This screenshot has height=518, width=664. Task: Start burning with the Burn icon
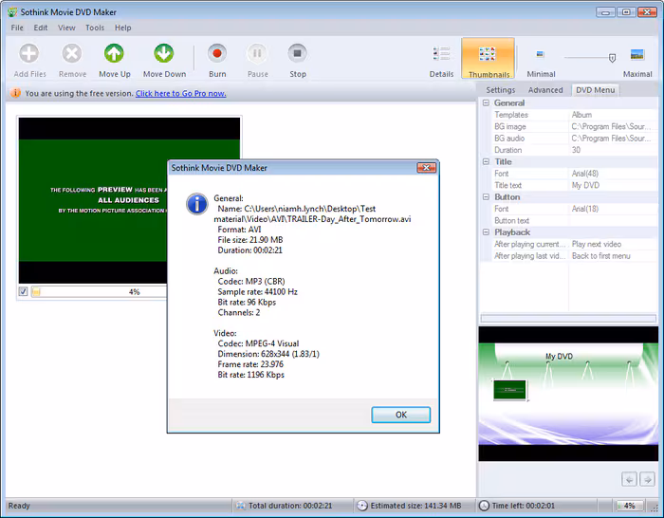tap(217, 54)
